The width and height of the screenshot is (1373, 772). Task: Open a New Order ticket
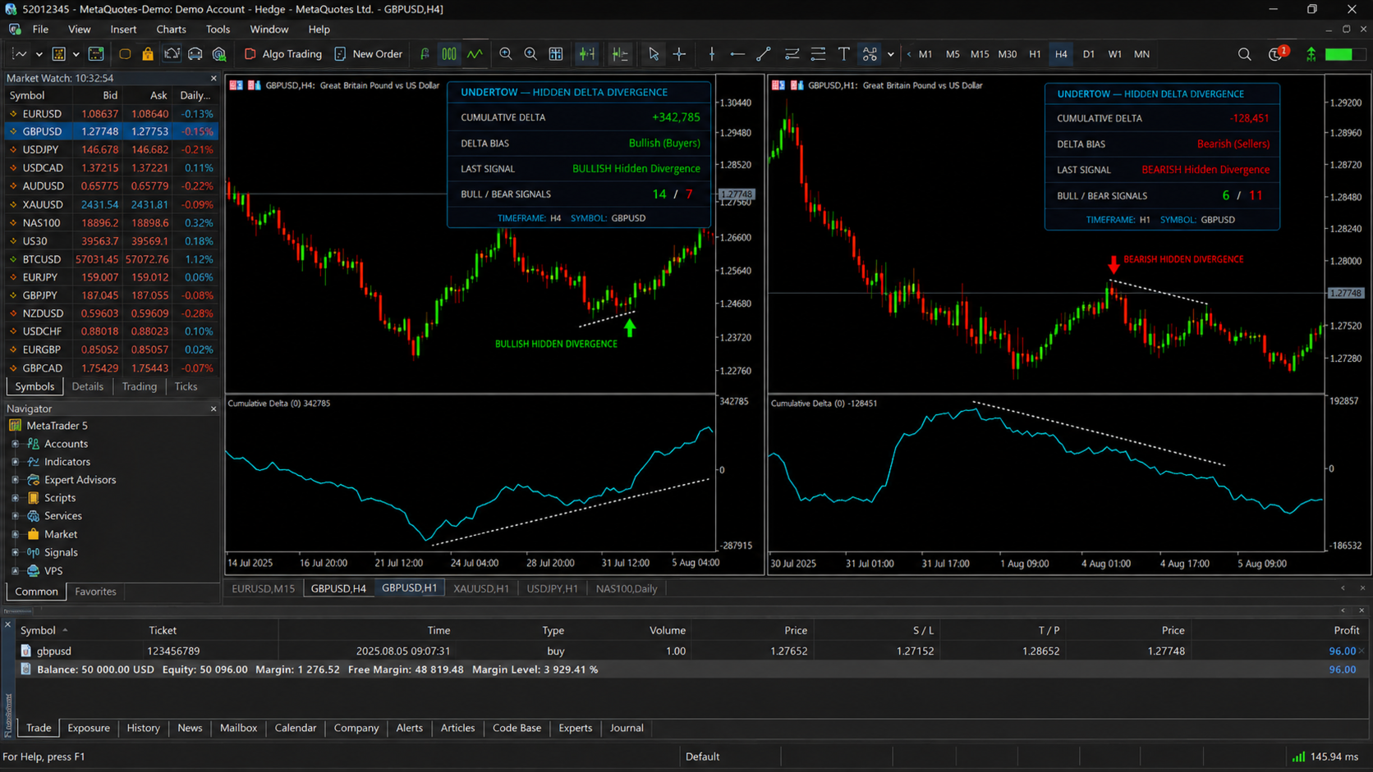(x=368, y=54)
